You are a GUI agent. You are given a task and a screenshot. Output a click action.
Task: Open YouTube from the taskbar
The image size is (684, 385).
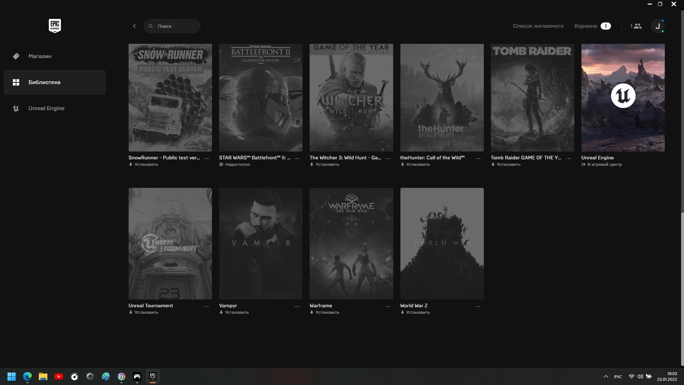(59, 376)
